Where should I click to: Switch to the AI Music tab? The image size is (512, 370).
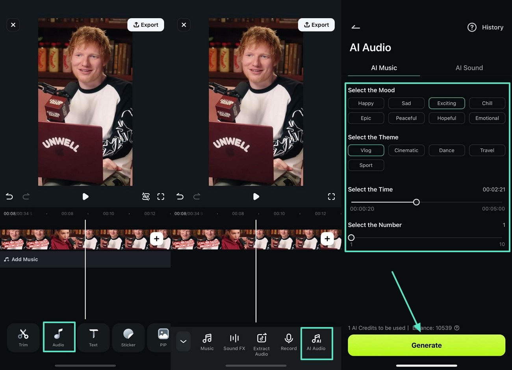(x=384, y=68)
